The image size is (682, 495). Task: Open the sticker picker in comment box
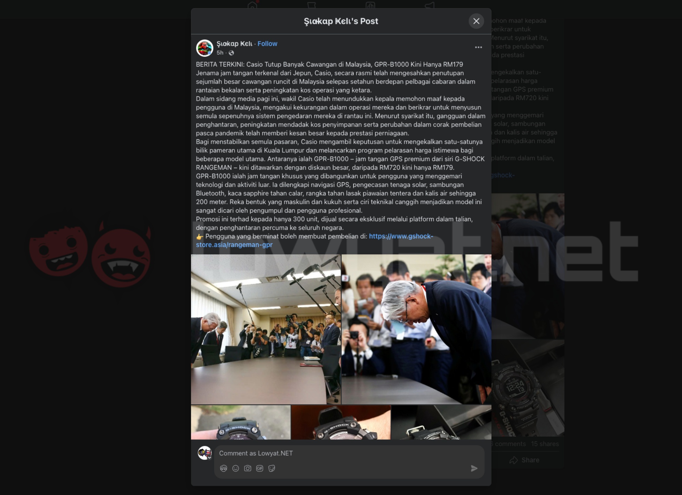pyautogui.click(x=272, y=468)
